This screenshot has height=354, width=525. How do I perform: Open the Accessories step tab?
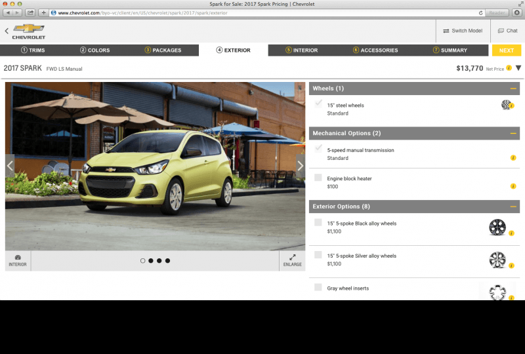tap(375, 50)
